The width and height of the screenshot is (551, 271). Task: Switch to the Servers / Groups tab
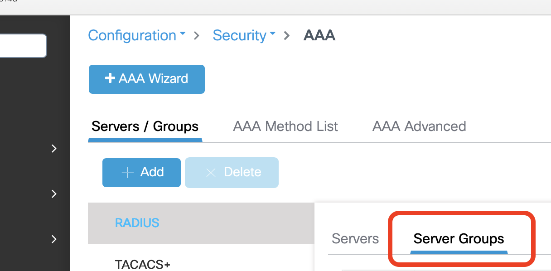click(x=145, y=126)
